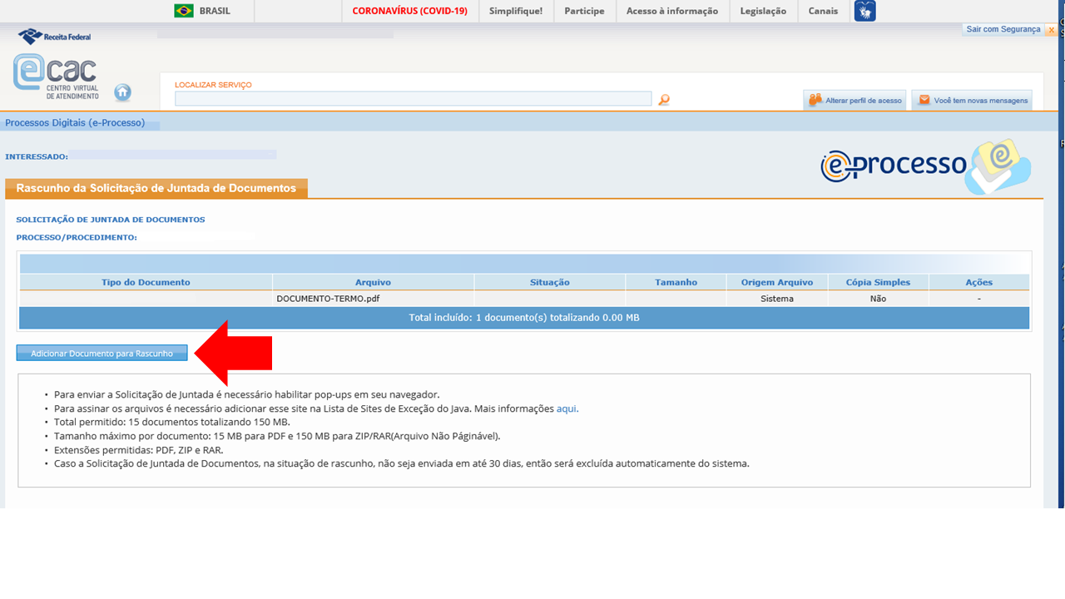The width and height of the screenshot is (1065, 599).
Task: Follow the 'aqui' link for more information
Action: pyautogui.click(x=567, y=408)
